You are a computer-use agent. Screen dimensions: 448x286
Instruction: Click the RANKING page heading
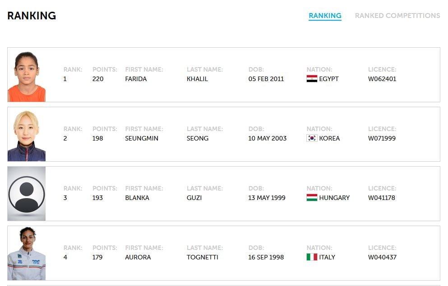[32, 16]
